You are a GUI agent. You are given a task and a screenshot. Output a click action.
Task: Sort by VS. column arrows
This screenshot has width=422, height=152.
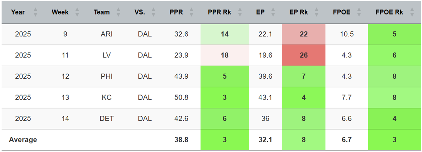[154, 12]
